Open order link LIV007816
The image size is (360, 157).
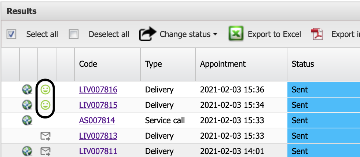pyautogui.click(x=98, y=90)
